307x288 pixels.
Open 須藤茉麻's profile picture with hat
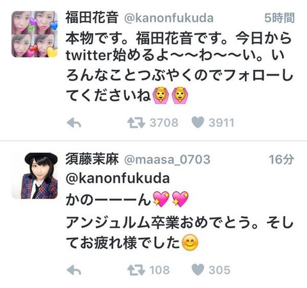(x=35, y=176)
